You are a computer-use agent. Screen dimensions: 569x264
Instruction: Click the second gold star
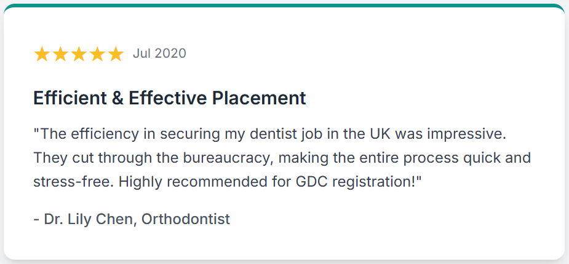pyautogui.click(x=60, y=54)
